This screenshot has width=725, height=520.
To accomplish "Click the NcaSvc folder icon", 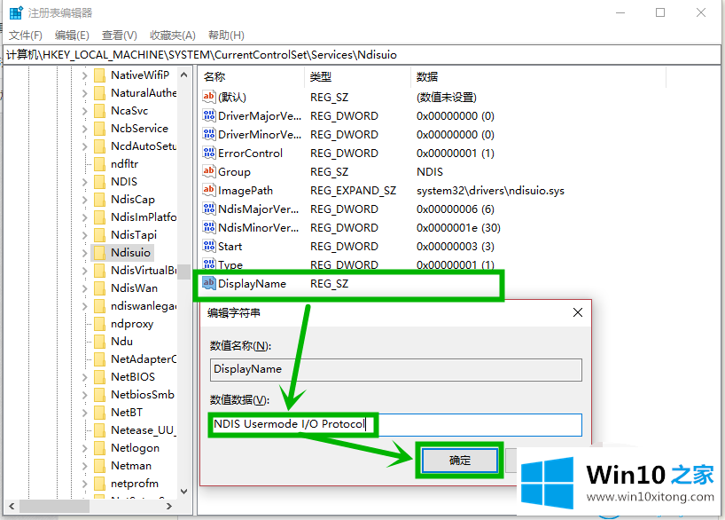I will click(99, 111).
